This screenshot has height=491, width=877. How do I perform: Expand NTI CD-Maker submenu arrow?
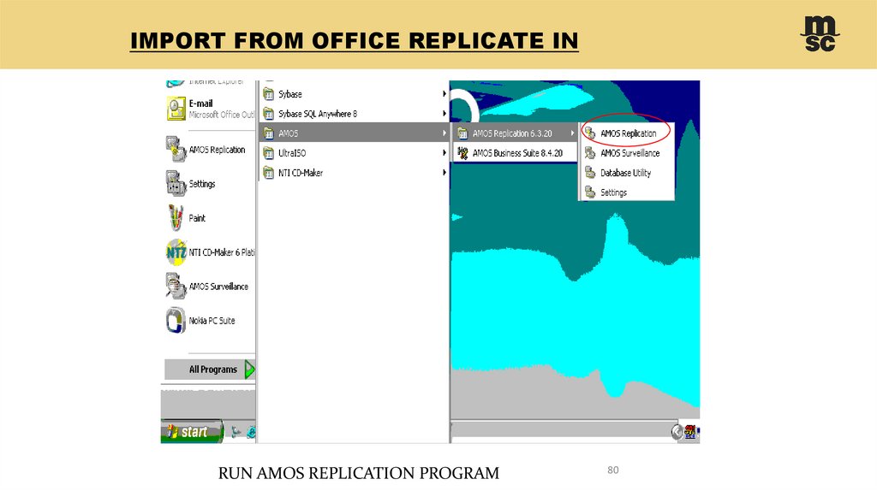tap(444, 173)
